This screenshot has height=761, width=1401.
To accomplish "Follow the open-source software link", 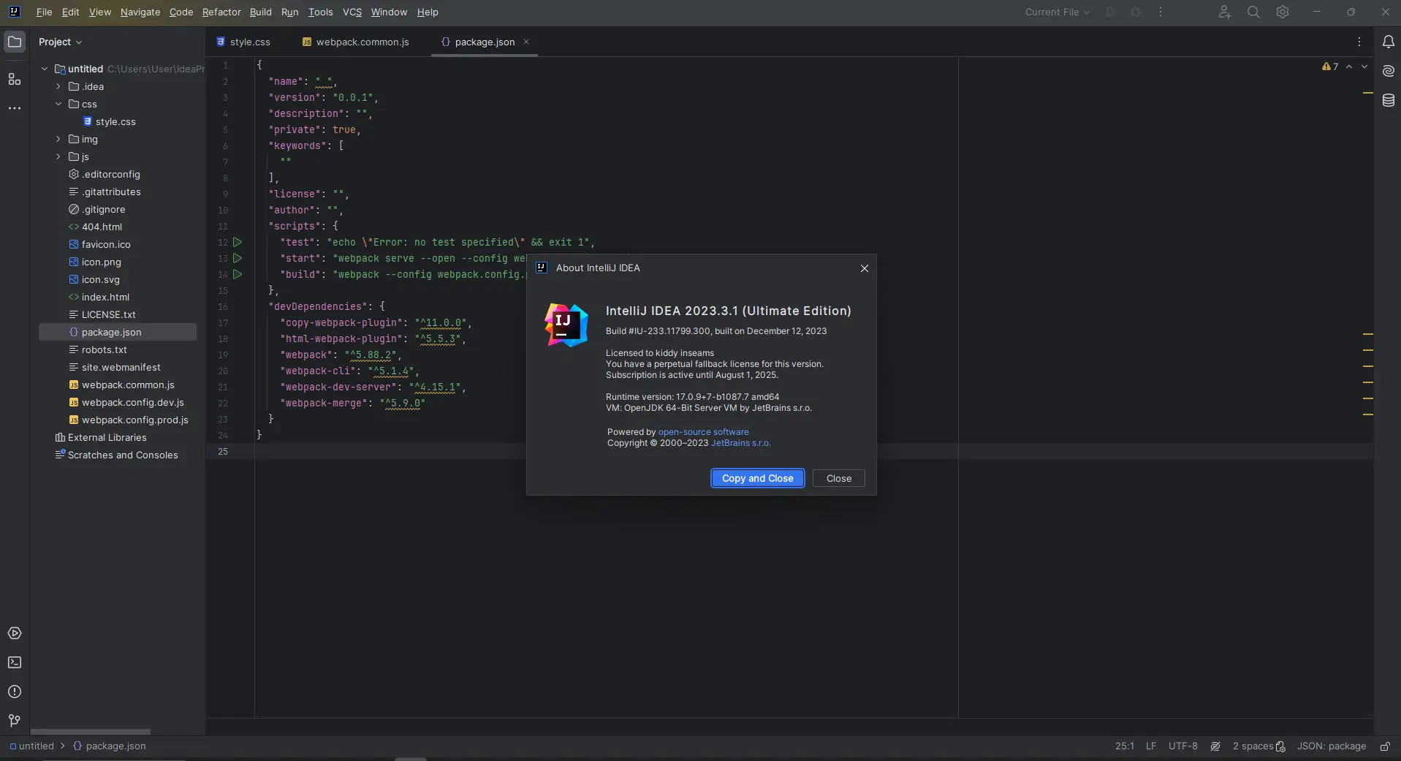I will pyautogui.click(x=703, y=432).
